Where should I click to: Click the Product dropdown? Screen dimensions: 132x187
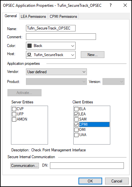pyautogui.click(x=56, y=82)
